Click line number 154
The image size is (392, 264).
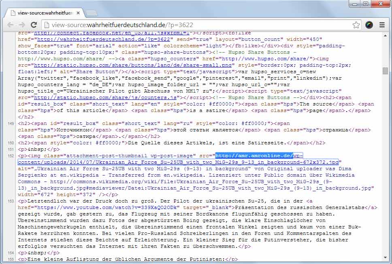click(x=11, y=253)
